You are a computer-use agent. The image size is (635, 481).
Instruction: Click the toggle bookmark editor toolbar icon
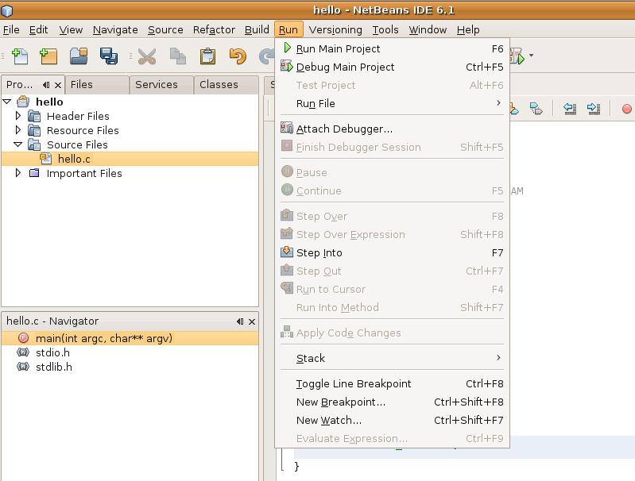pos(536,109)
